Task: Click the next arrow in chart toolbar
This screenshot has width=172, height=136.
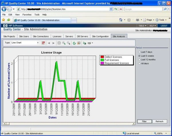Action: coord(53,43)
